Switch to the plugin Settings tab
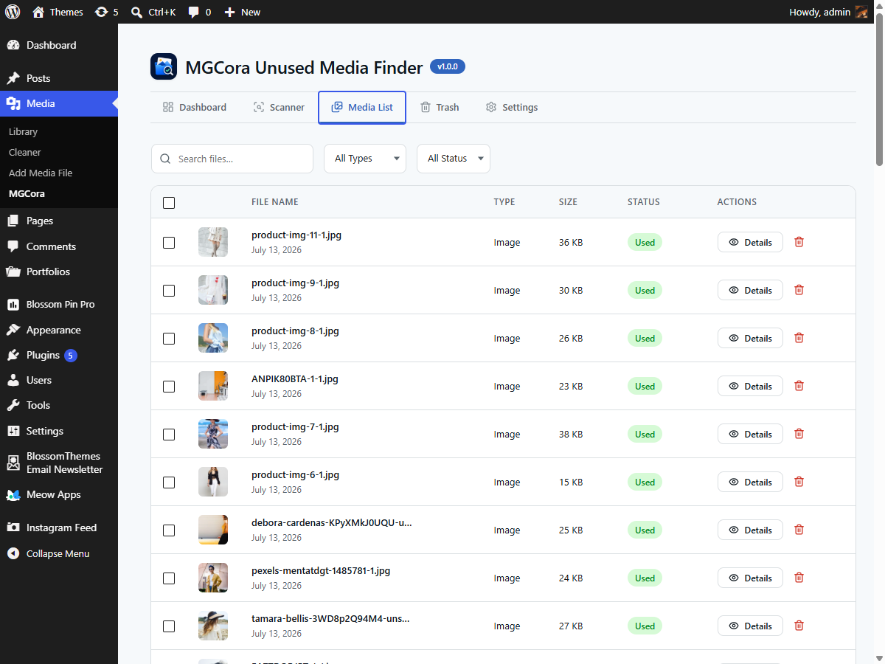The width and height of the screenshot is (885, 664). pyautogui.click(x=512, y=107)
